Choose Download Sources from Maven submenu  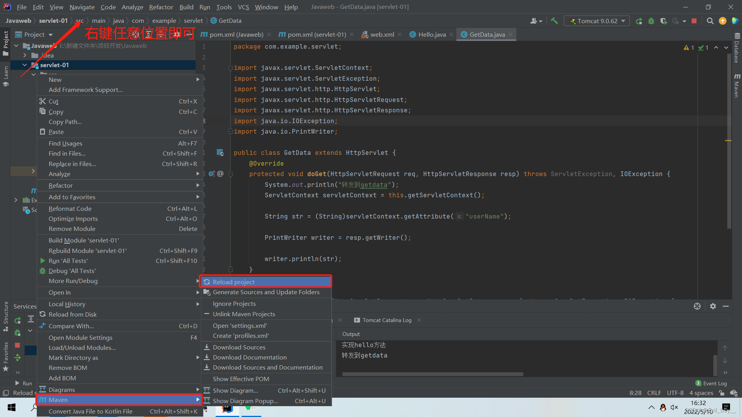tap(266, 347)
